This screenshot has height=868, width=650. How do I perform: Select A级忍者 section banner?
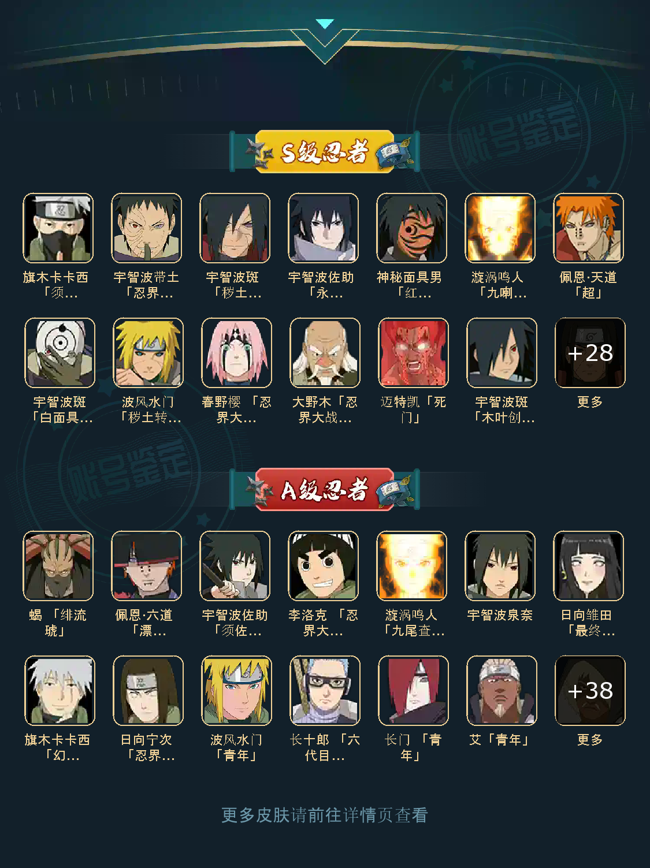click(325, 490)
